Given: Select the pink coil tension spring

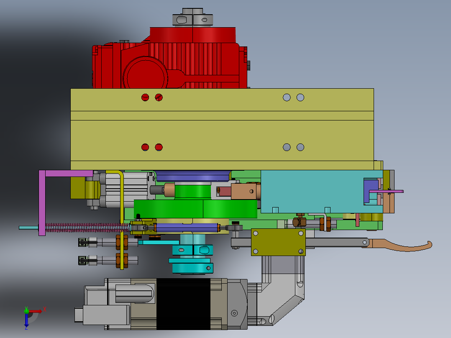Looking at the screenshot, I should [x=88, y=228].
